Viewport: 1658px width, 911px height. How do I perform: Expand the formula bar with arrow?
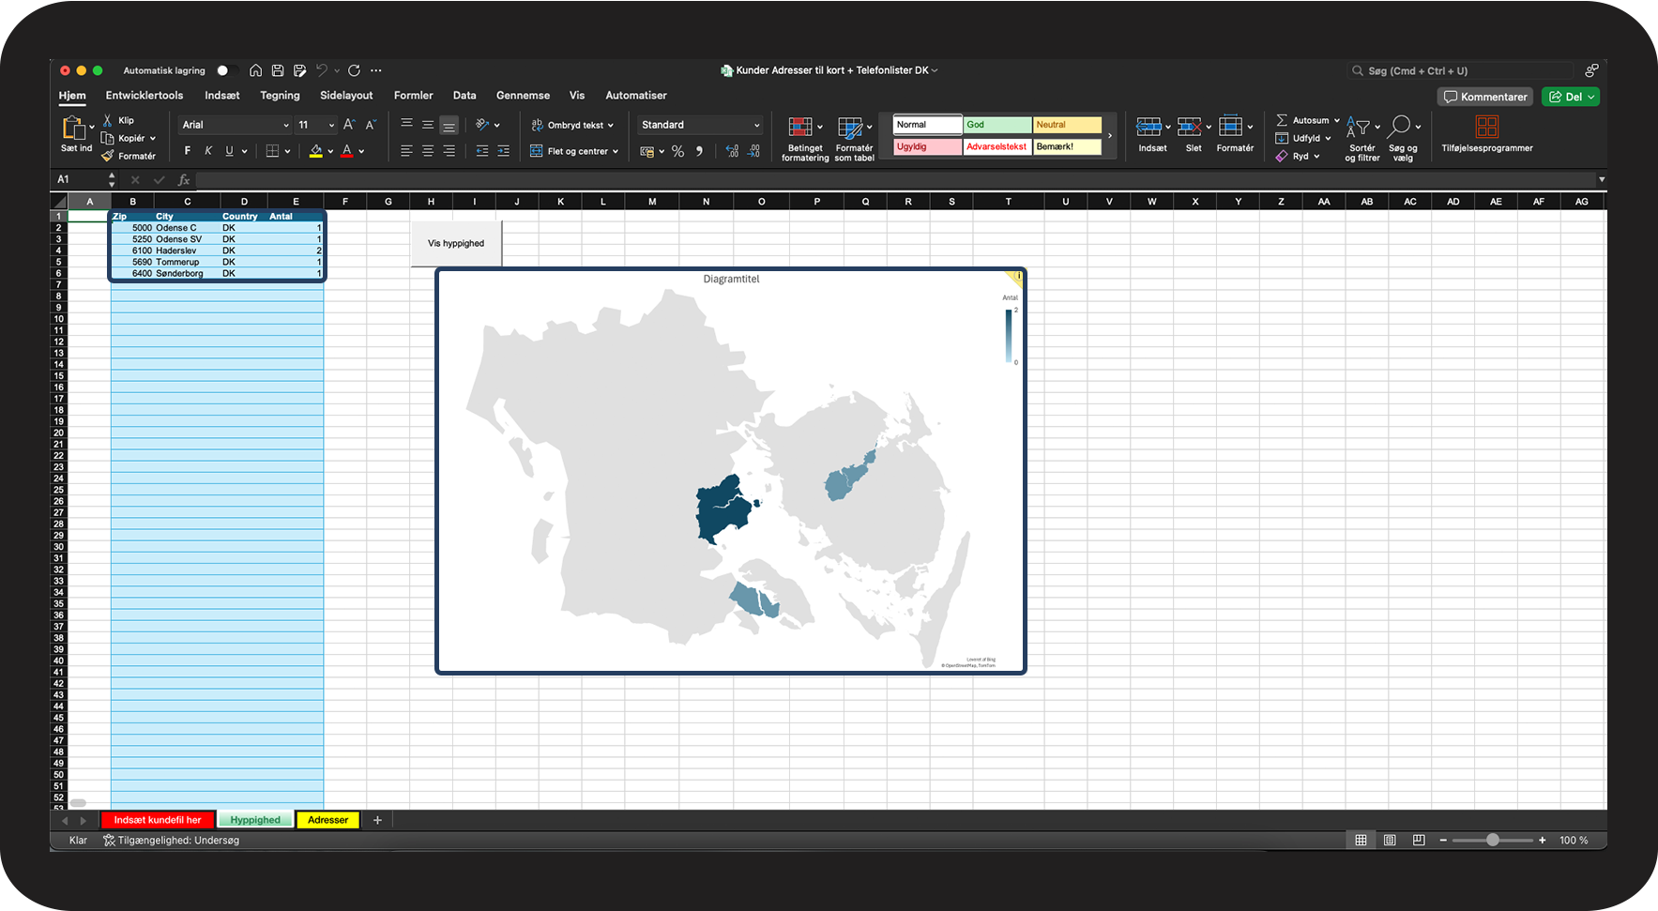(1601, 179)
